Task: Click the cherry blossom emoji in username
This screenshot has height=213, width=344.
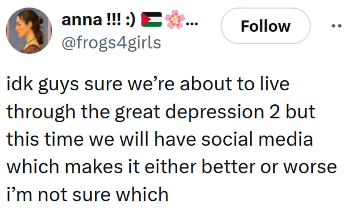Action: click(175, 19)
